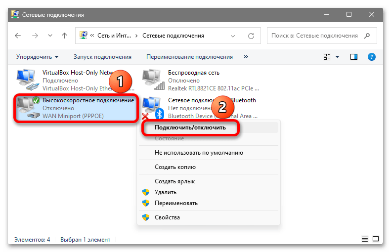
Task: Expand the chevron after 'Сеть и Инт...' breadcrumb
Action: pyautogui.click(x=136, y=36)
